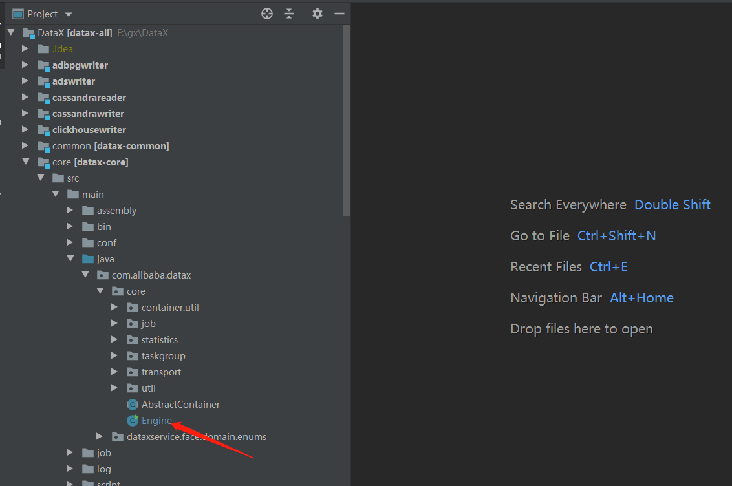
Task: Click the Engine runnable class icon
Action: coord(133,420)
